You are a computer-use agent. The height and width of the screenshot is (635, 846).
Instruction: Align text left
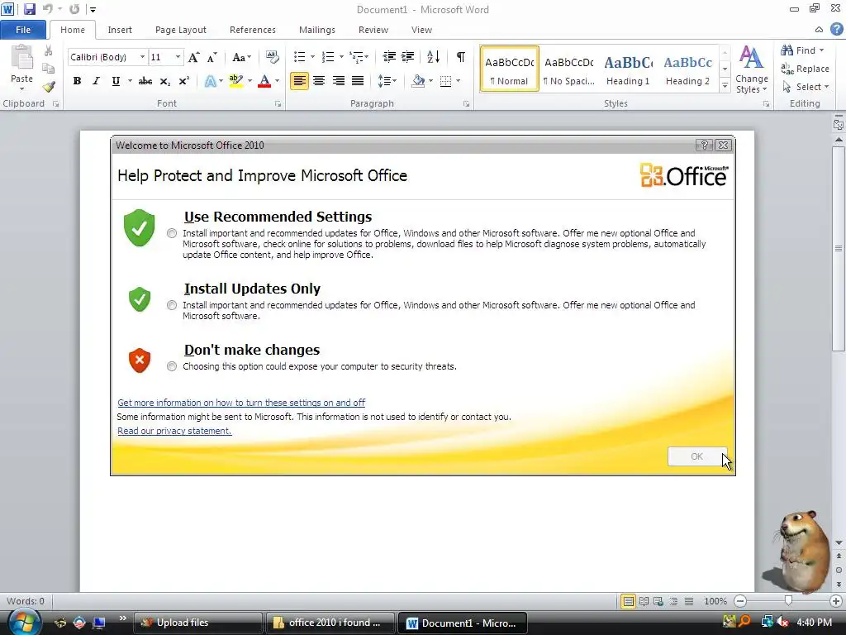point(299,81)
